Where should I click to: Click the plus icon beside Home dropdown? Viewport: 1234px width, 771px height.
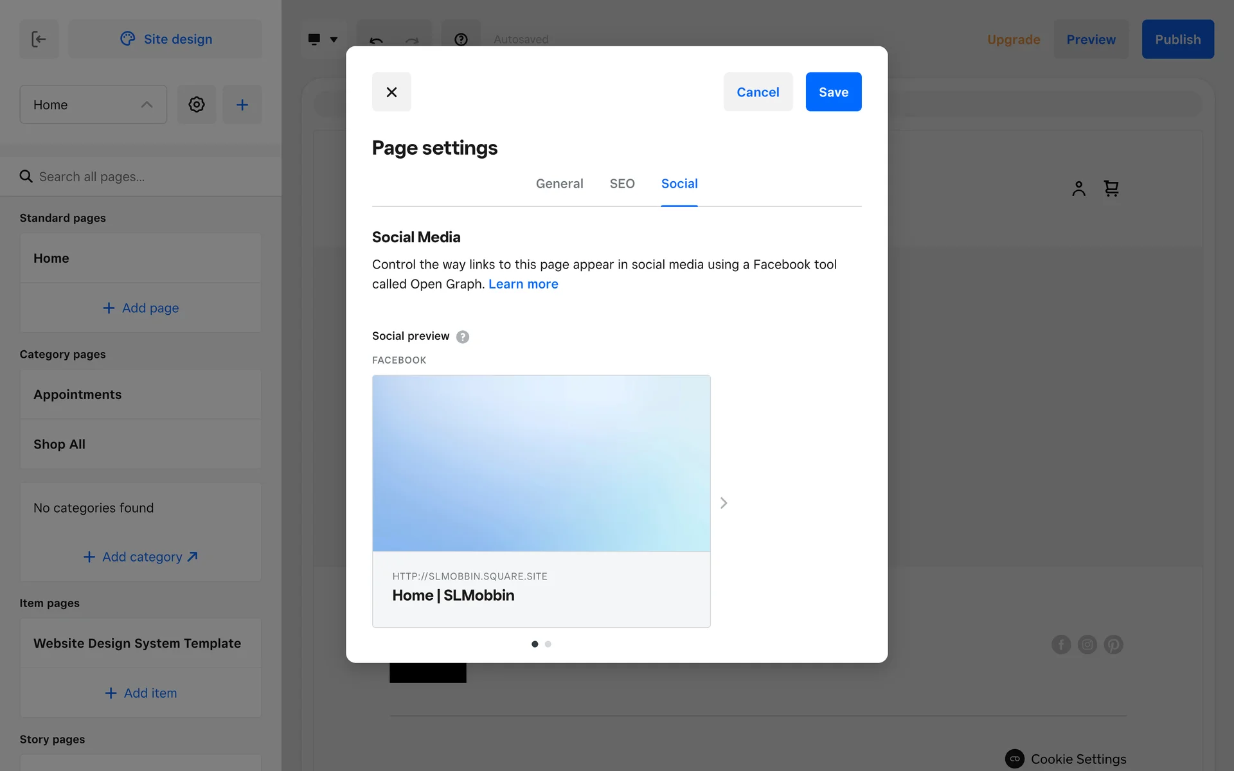pos(242,105)
